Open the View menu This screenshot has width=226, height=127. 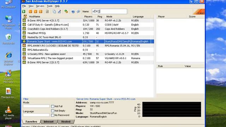pyautogui.click(x=31, y=6)
